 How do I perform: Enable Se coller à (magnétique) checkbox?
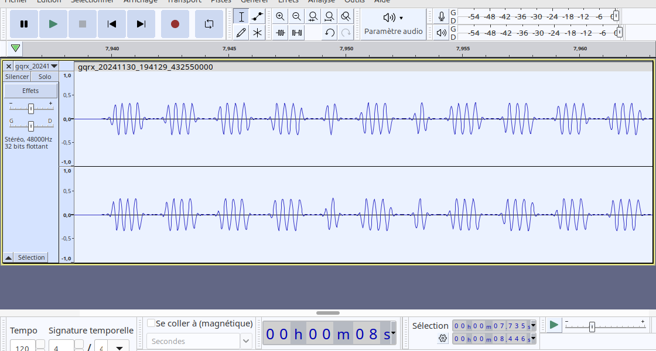click(151, 323)
